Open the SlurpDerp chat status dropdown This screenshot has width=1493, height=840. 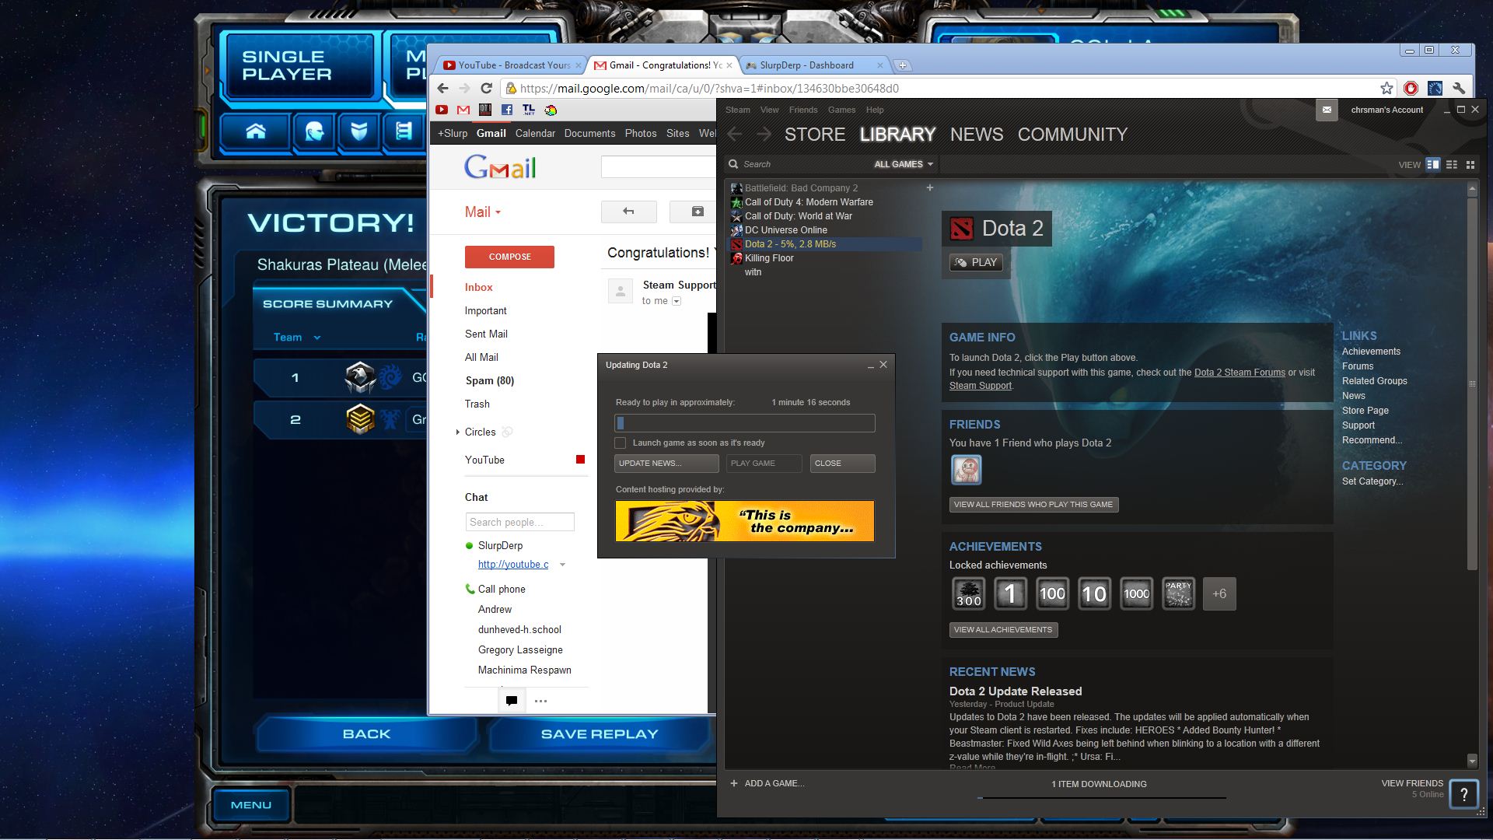point(562,565)
